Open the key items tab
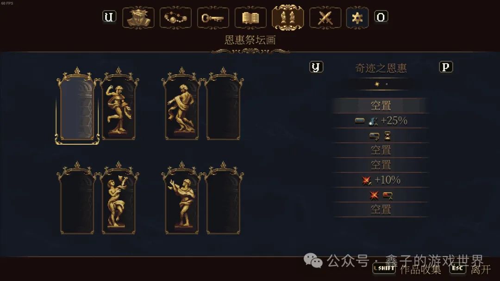Viewport: 500px width, 281px height. [x=213, y=18]
